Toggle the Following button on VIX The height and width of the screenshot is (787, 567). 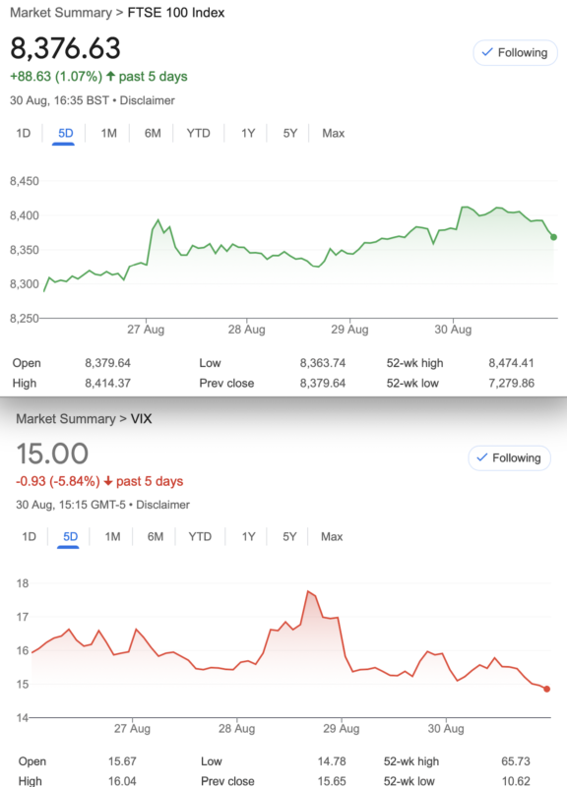coord(509,457)
